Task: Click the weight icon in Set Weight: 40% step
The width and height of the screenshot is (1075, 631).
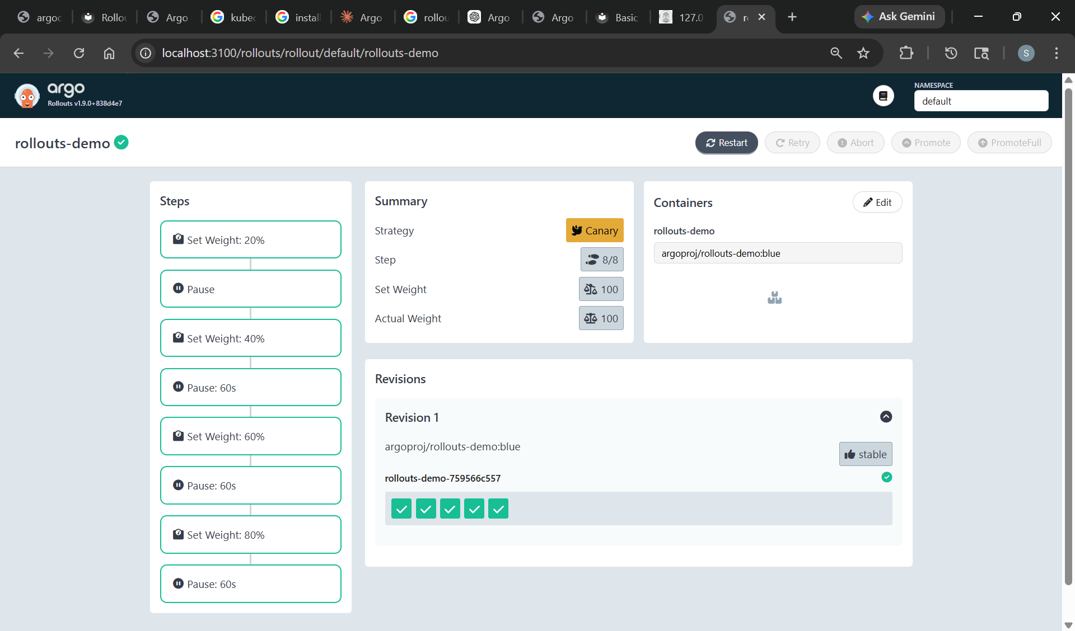Action: [178, 337]
